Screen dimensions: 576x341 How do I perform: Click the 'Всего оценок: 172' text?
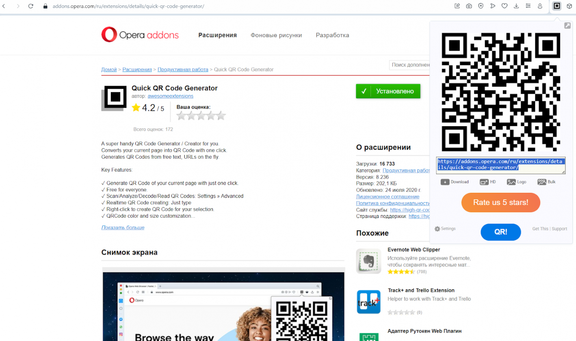pos(153,129)
